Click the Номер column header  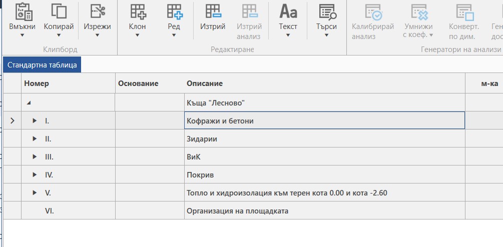(37, 83)
